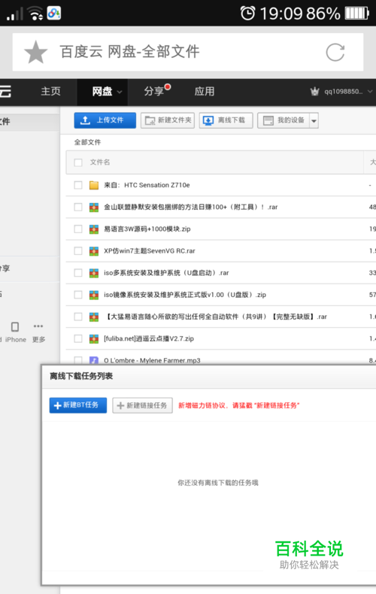Click music icon of O L'ombre mp3

[94, 360]
